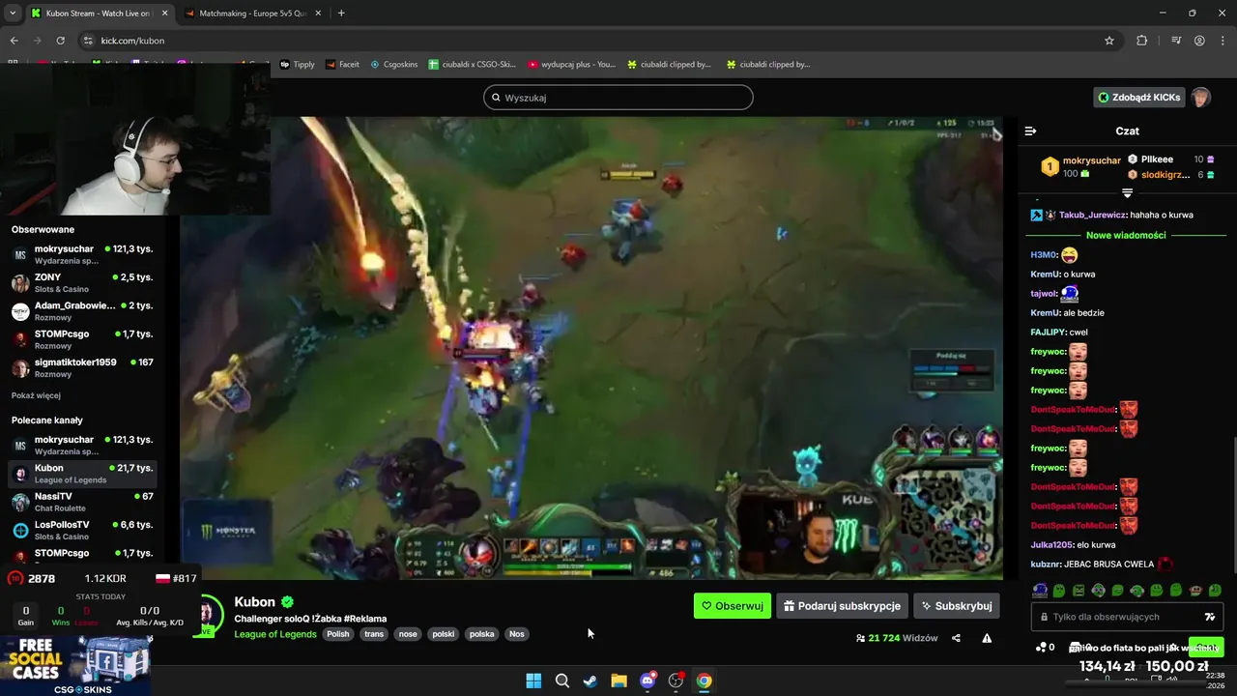The height and width of the screenshot is (696, 1237).
Task: Switch to Matchmaking - Europe 5v5 tab
Action: click(x=251, y=13)
